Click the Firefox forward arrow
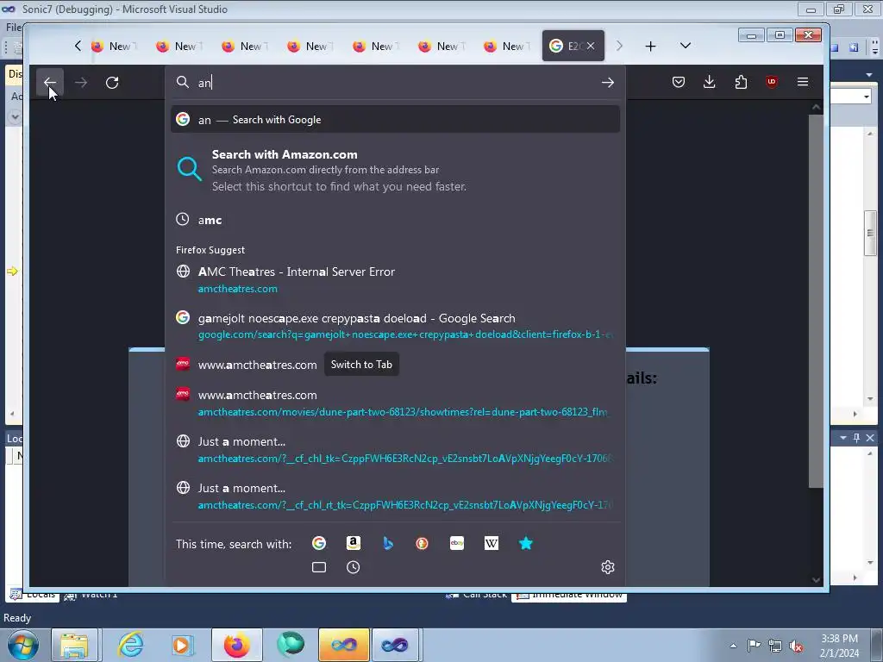Image resolution: width=883 pixels, height=662 pixels. point(81,83)
